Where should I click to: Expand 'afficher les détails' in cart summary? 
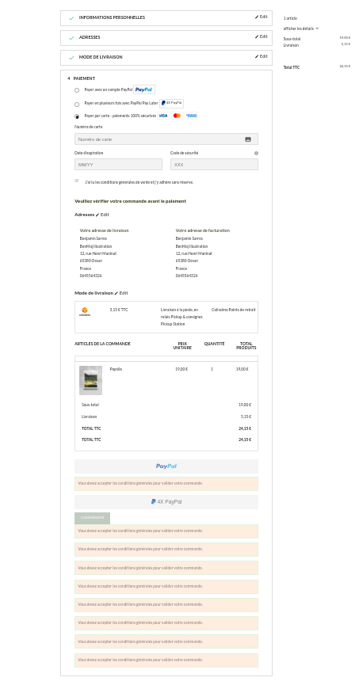coord(301,29)
